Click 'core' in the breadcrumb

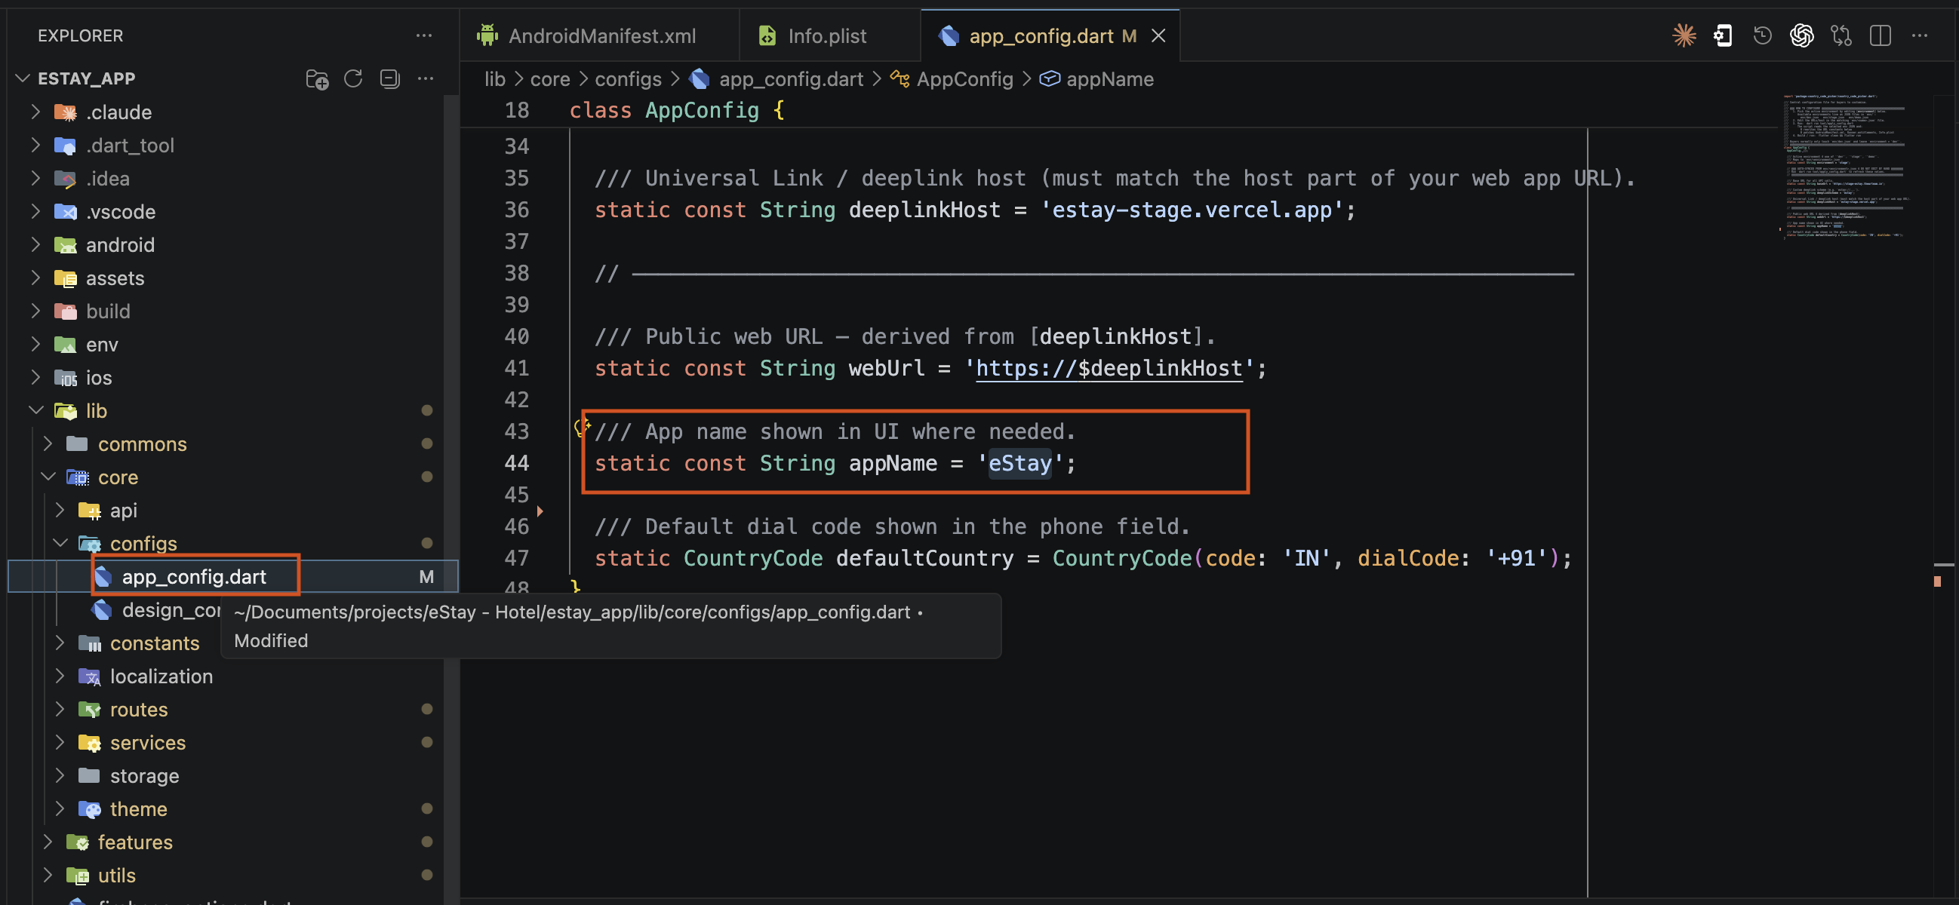click(550, 79)
